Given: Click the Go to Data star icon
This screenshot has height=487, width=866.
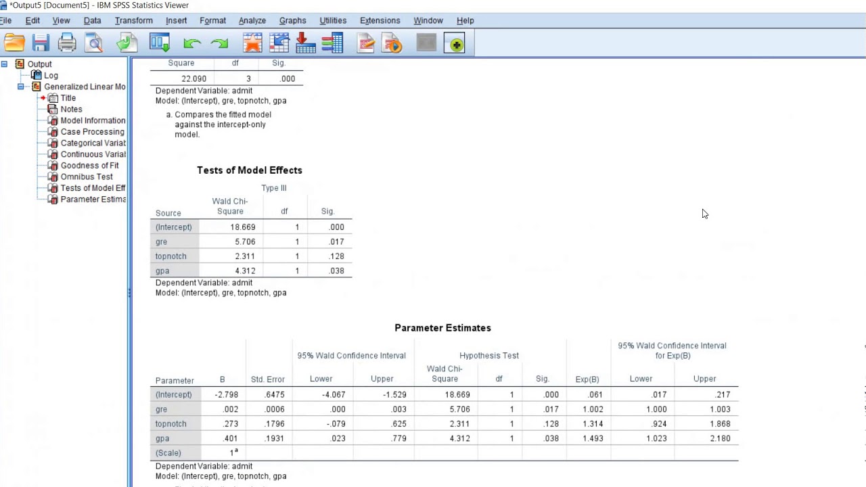Looking at the screenshot, I should pos(252,44).
